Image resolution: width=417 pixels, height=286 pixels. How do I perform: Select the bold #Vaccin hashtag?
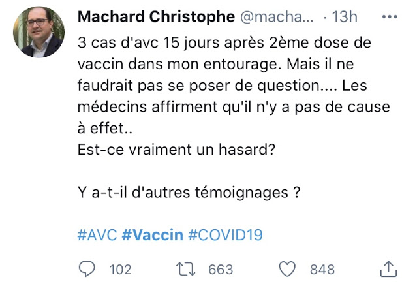[153, 235]
